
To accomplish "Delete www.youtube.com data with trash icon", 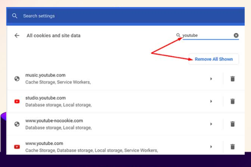I will [233, 147].
